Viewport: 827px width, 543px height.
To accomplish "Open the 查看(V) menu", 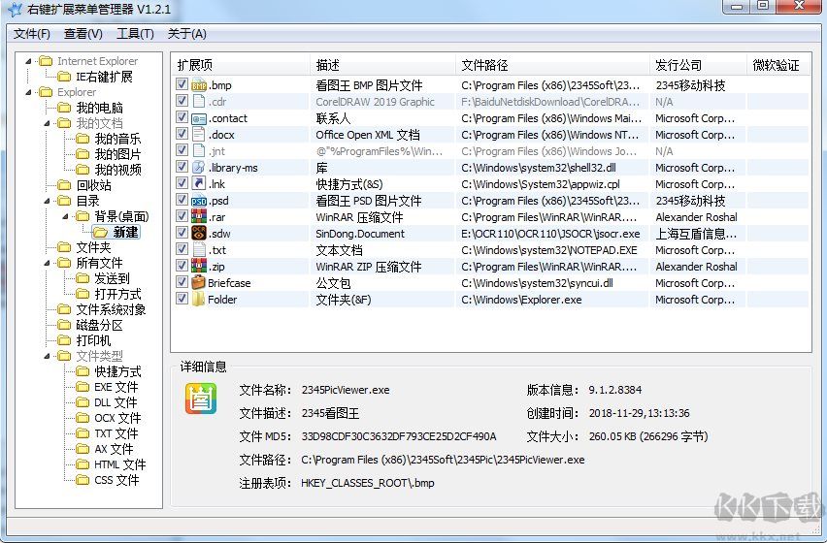I will 83,34.
